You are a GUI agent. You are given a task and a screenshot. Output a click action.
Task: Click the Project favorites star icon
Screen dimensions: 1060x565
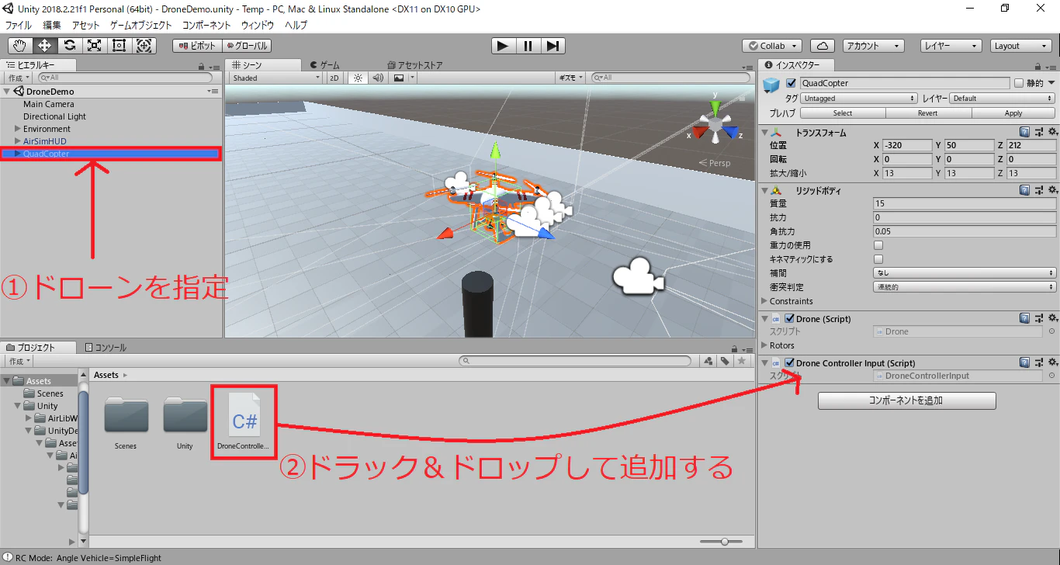tap(742, 361)
